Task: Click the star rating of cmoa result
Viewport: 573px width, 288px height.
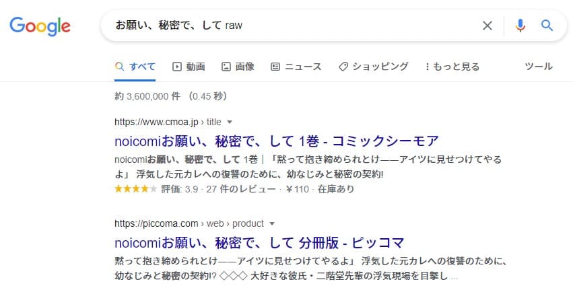Action: pyautogui.click(x=135, y=188)
